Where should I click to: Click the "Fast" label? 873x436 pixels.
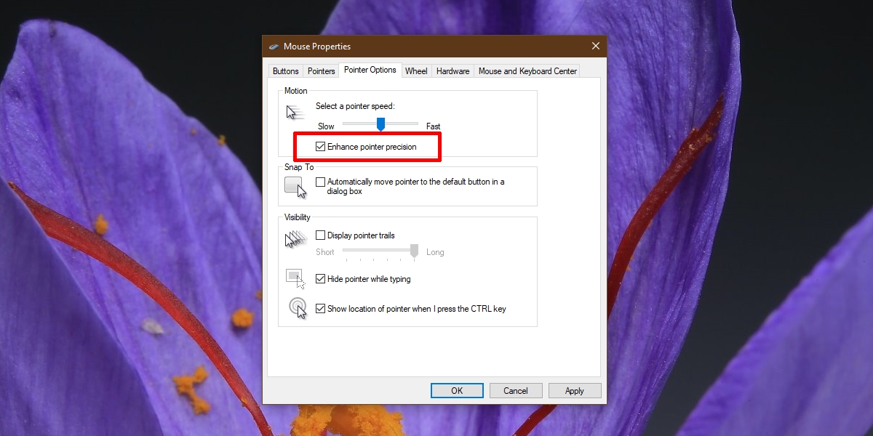(434, 126)
